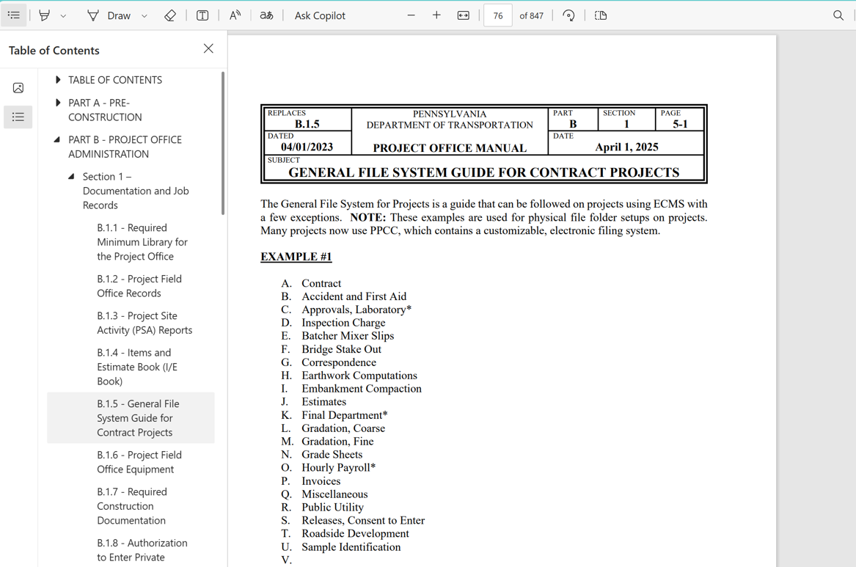The image size is (856, 567).
Task: Collapse Section 1 Documentation and Job Records
Action: coord(71,176)
